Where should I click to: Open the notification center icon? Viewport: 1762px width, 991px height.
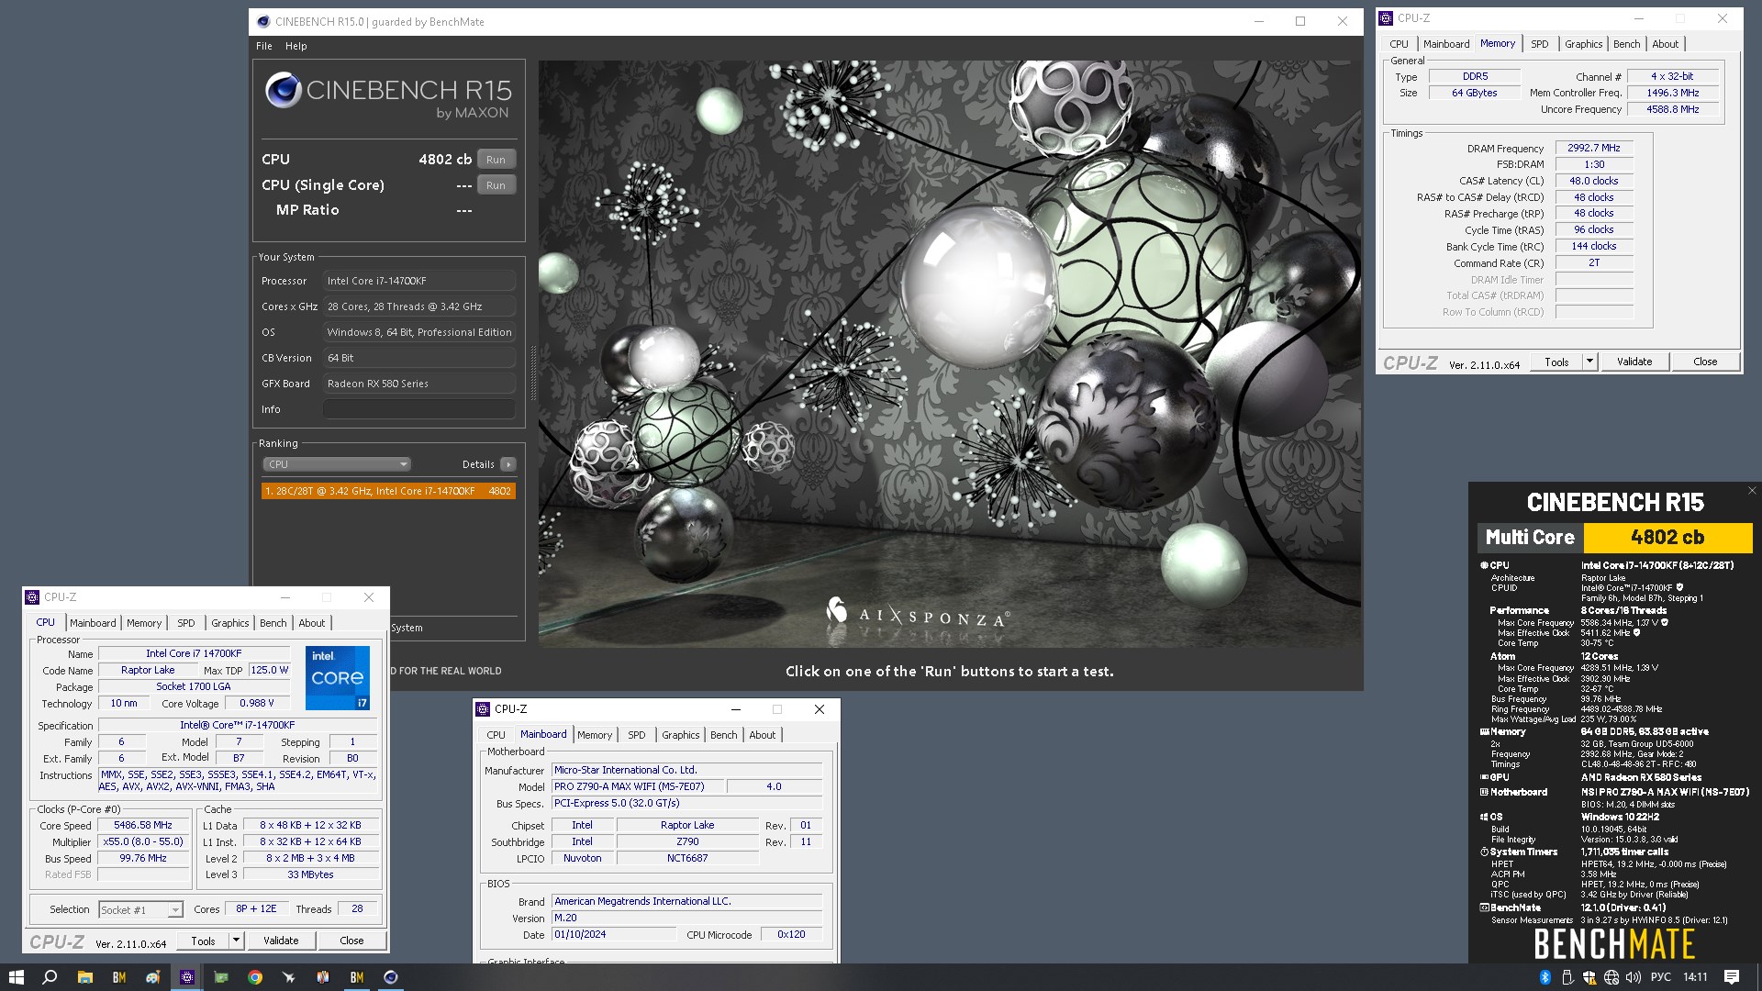[x=1732, y=977]
